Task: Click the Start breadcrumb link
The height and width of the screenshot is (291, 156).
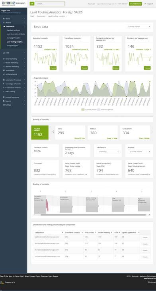Action: (x=32, y=16)
